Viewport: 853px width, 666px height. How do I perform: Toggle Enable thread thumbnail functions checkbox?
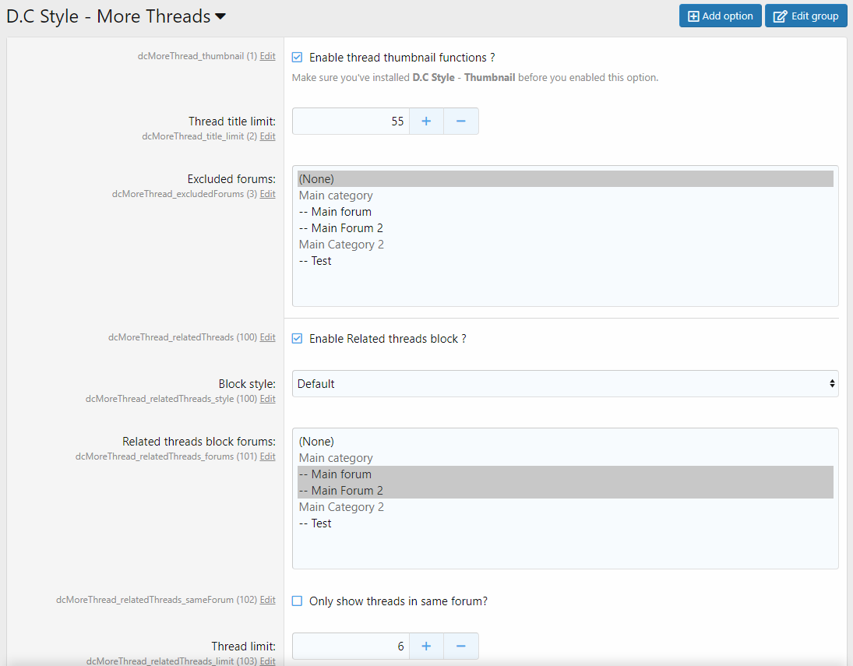297,57
